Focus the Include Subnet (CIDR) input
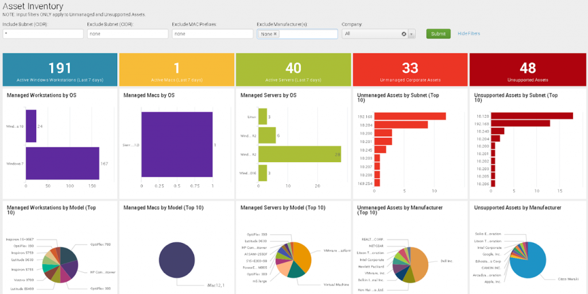588x294 pixels. point(43,34)
